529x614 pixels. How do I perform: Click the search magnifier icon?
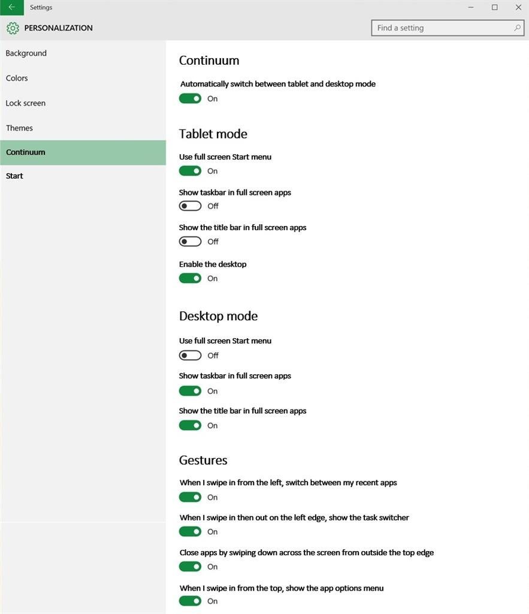517,28
